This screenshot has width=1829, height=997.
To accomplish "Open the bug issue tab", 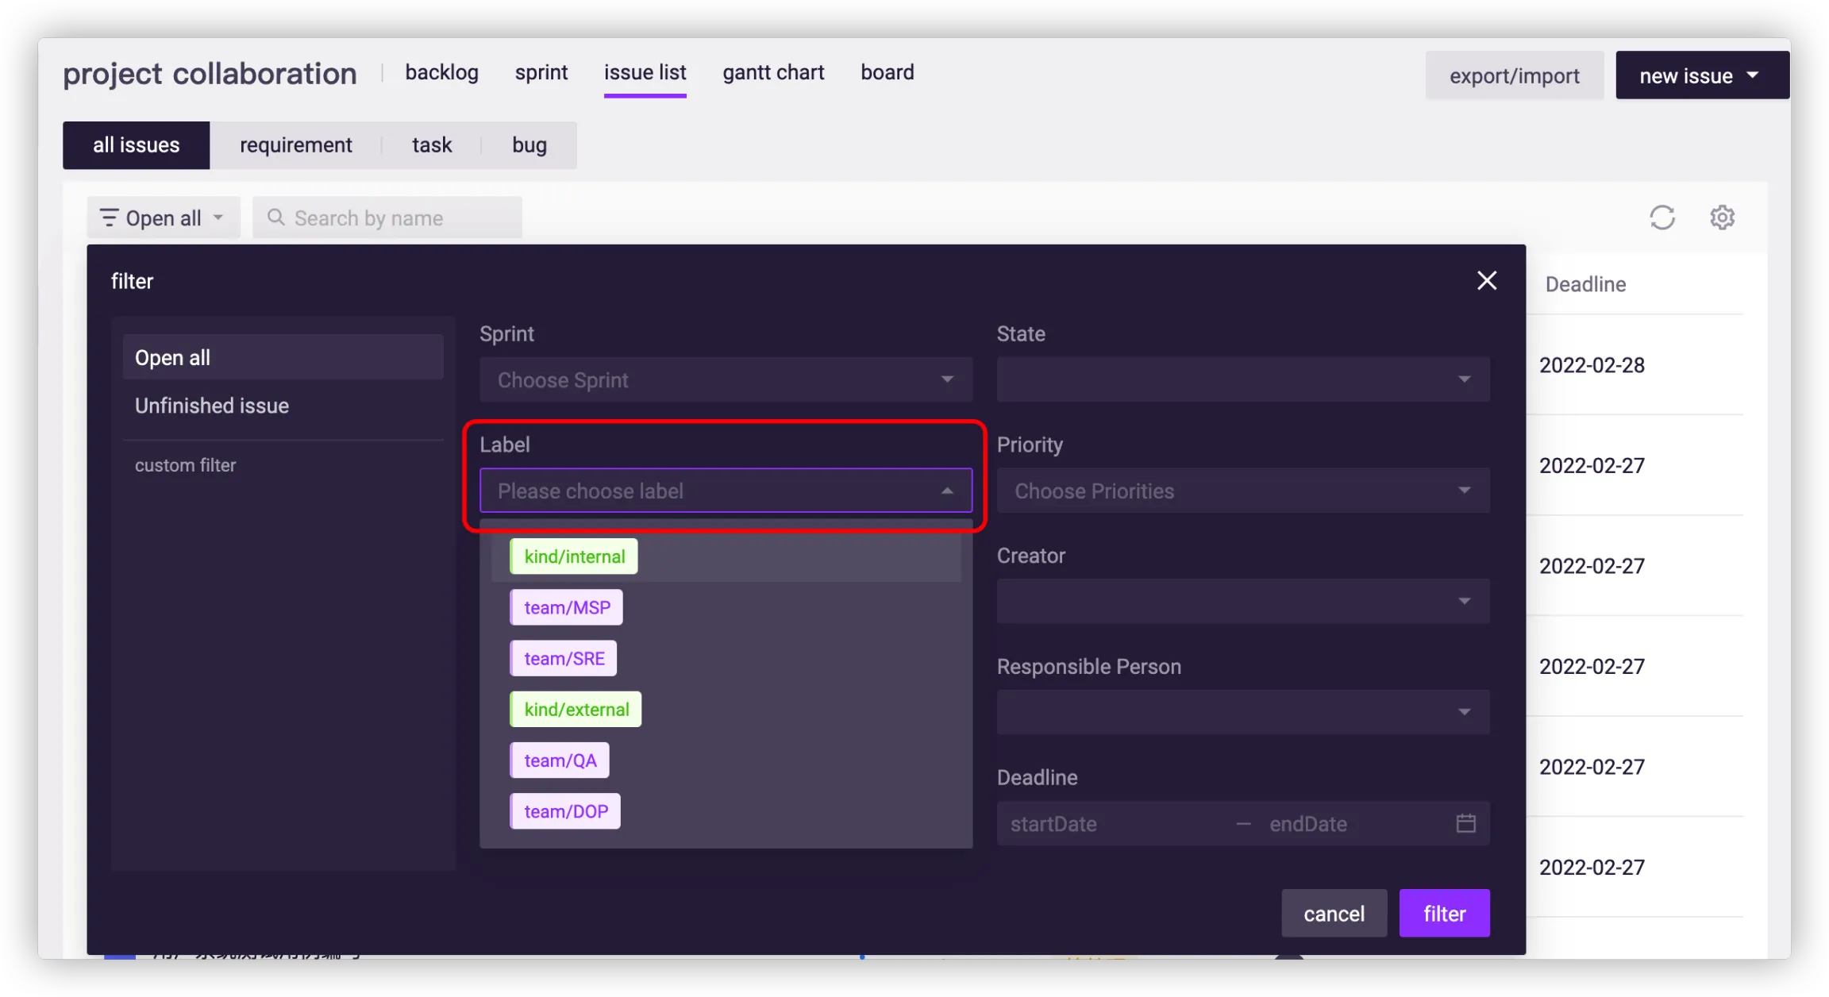I will click(x=529, y=145).
